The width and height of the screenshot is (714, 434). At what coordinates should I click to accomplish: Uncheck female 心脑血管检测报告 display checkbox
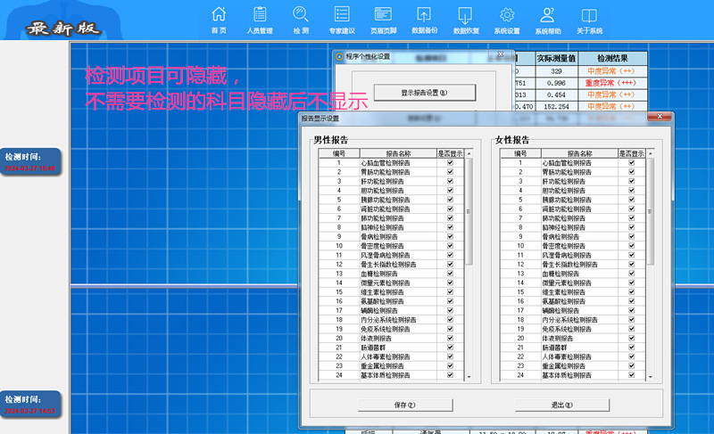[632, 163]
